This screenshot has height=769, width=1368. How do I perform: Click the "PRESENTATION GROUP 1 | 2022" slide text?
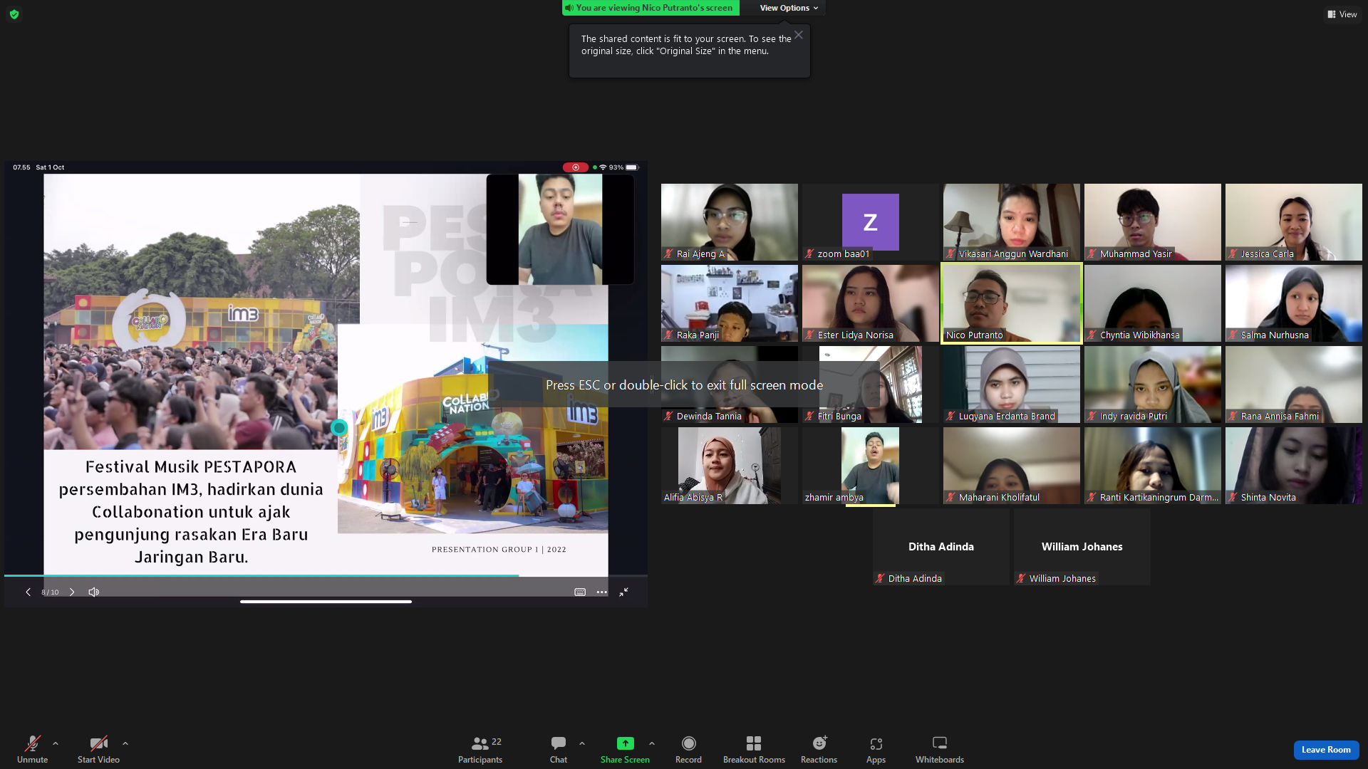499,550
